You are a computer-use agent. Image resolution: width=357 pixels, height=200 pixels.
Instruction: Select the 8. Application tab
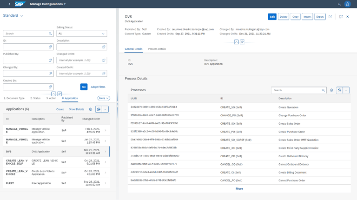point(70,98)
